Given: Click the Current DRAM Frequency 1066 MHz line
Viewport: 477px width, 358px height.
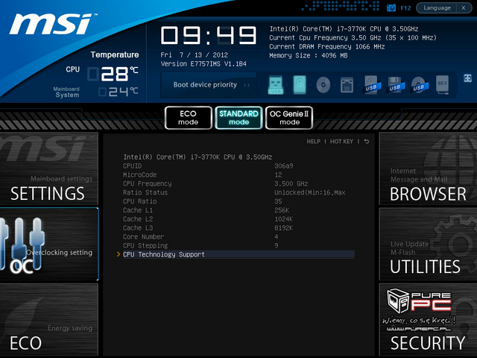Looking at the screenshot, I should pyautogui.click(x=327, y=46).
